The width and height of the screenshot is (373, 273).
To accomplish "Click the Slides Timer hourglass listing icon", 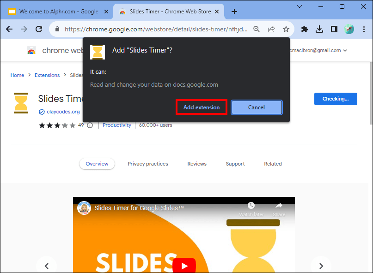I will 21,103.
